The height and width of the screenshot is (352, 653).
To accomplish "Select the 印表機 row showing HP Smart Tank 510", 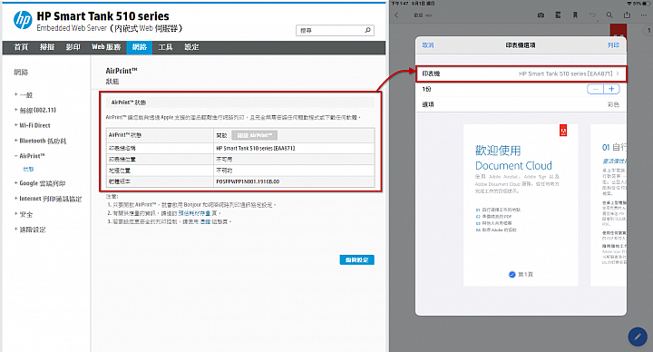I will (521, 73).
